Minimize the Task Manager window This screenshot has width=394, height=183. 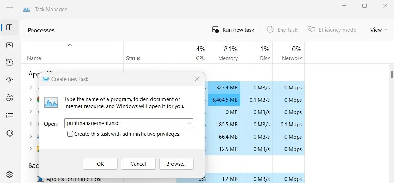click(344, 6)
